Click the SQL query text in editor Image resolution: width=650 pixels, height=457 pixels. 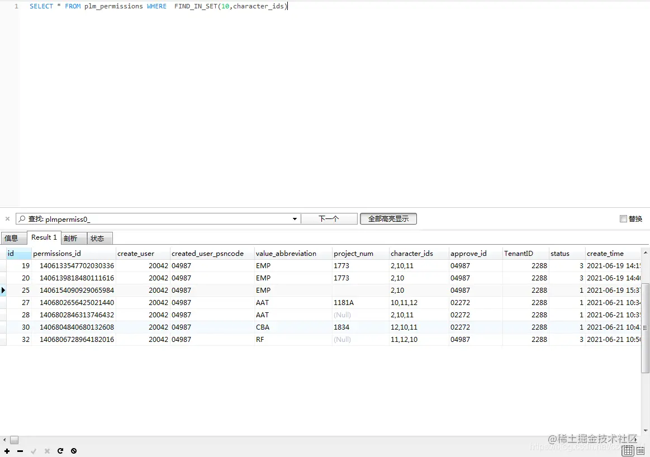[x=158, y=6]
